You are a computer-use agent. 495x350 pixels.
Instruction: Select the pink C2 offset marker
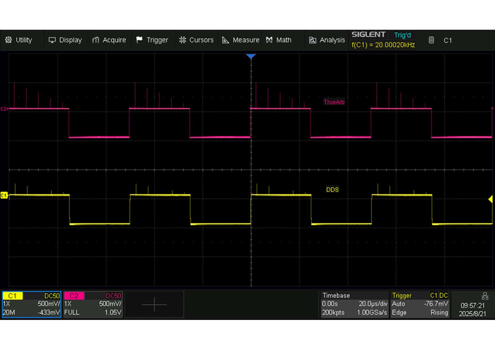pyautogui.click(x=4, y=109)
